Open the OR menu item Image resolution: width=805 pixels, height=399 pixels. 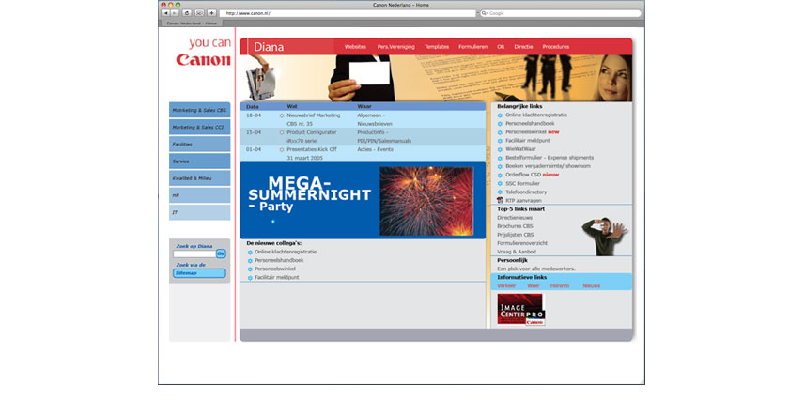pyautogui.click(x=501, y=47)
